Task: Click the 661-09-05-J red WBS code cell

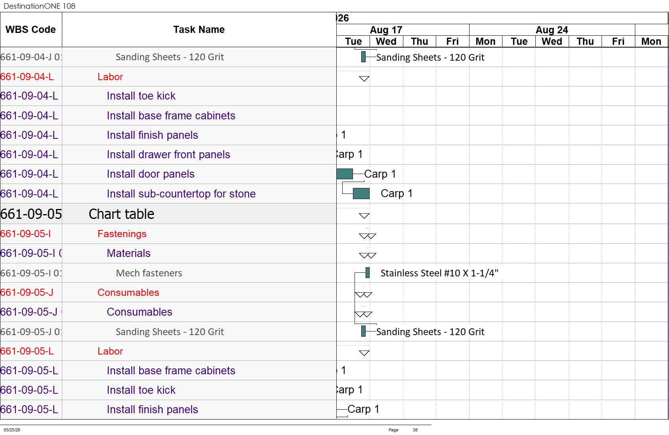Action: coord(31,292)
